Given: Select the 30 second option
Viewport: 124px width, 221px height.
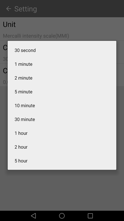Looking at the screenshot, I should [62, 50].
